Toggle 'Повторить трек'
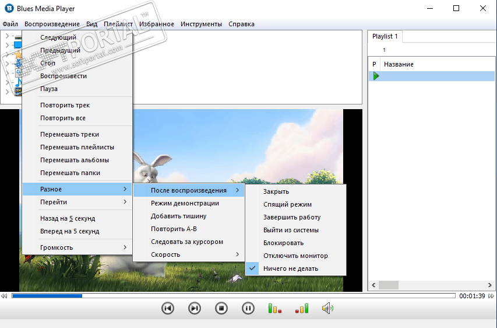This screenshot has width=497, height=328. click(77, 105)
